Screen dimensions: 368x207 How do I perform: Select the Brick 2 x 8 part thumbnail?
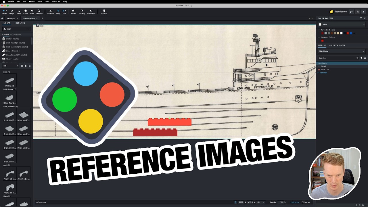click(10, 80)
